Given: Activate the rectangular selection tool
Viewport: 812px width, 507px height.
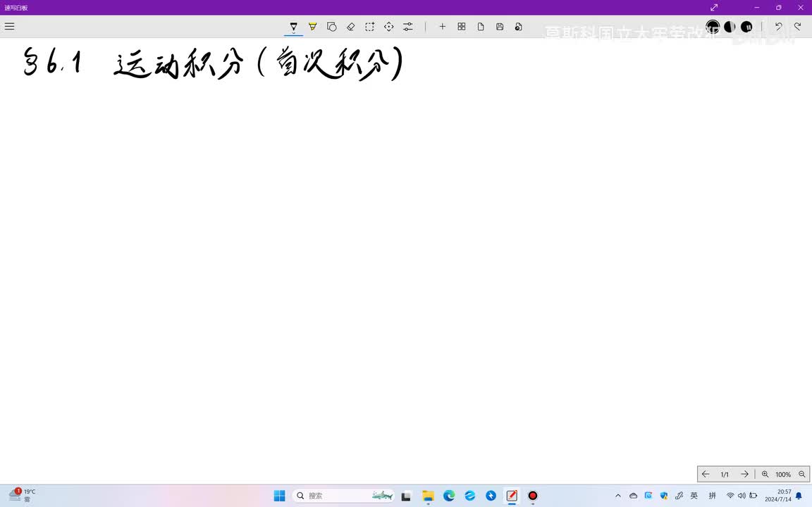Looking at the screenshot, I should 370,26.
